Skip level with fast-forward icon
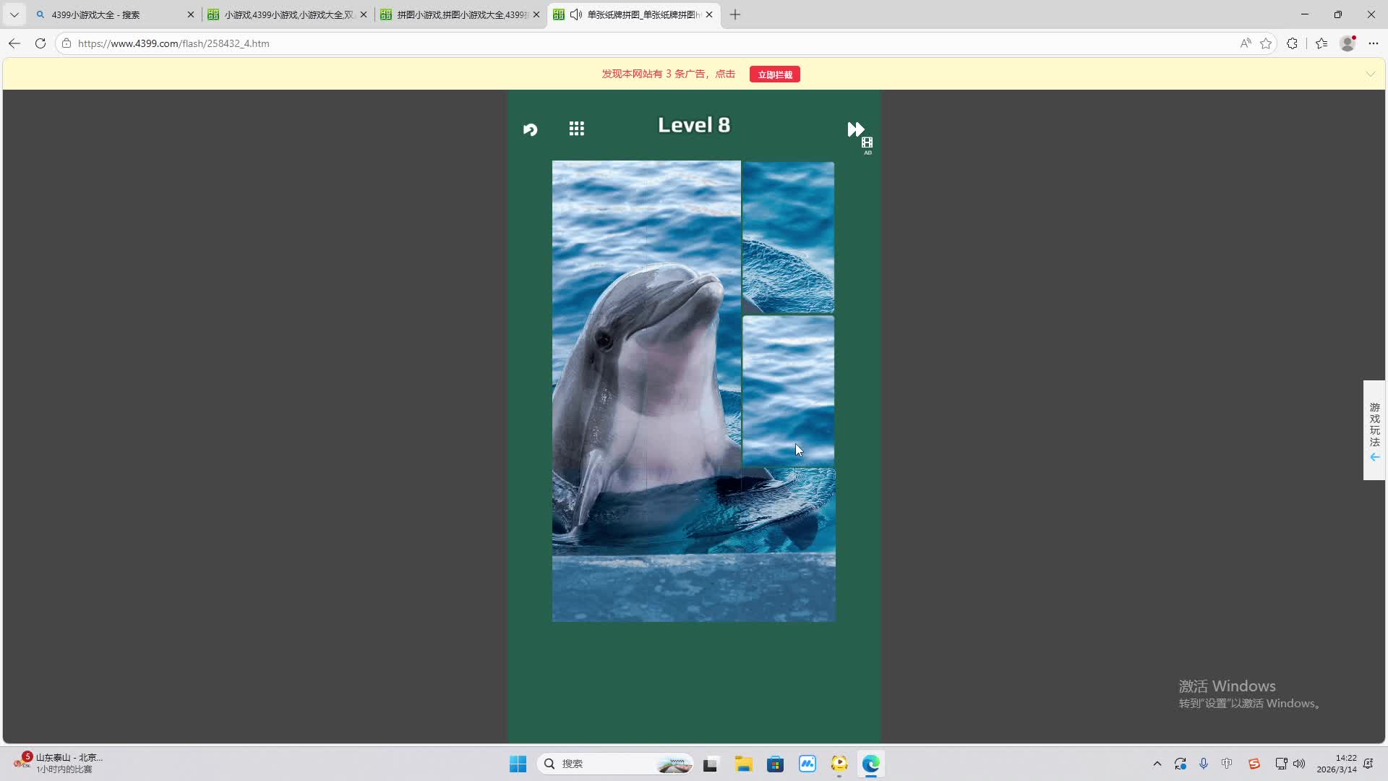 click(x=856, y=129)
